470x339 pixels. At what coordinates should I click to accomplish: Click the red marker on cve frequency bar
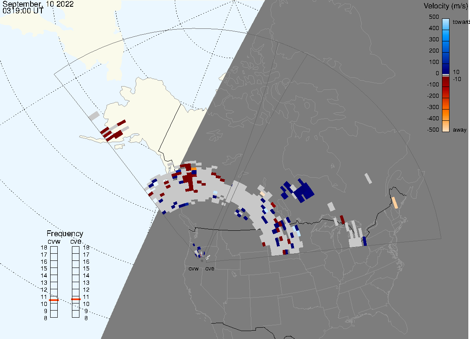tap(76, 299)
